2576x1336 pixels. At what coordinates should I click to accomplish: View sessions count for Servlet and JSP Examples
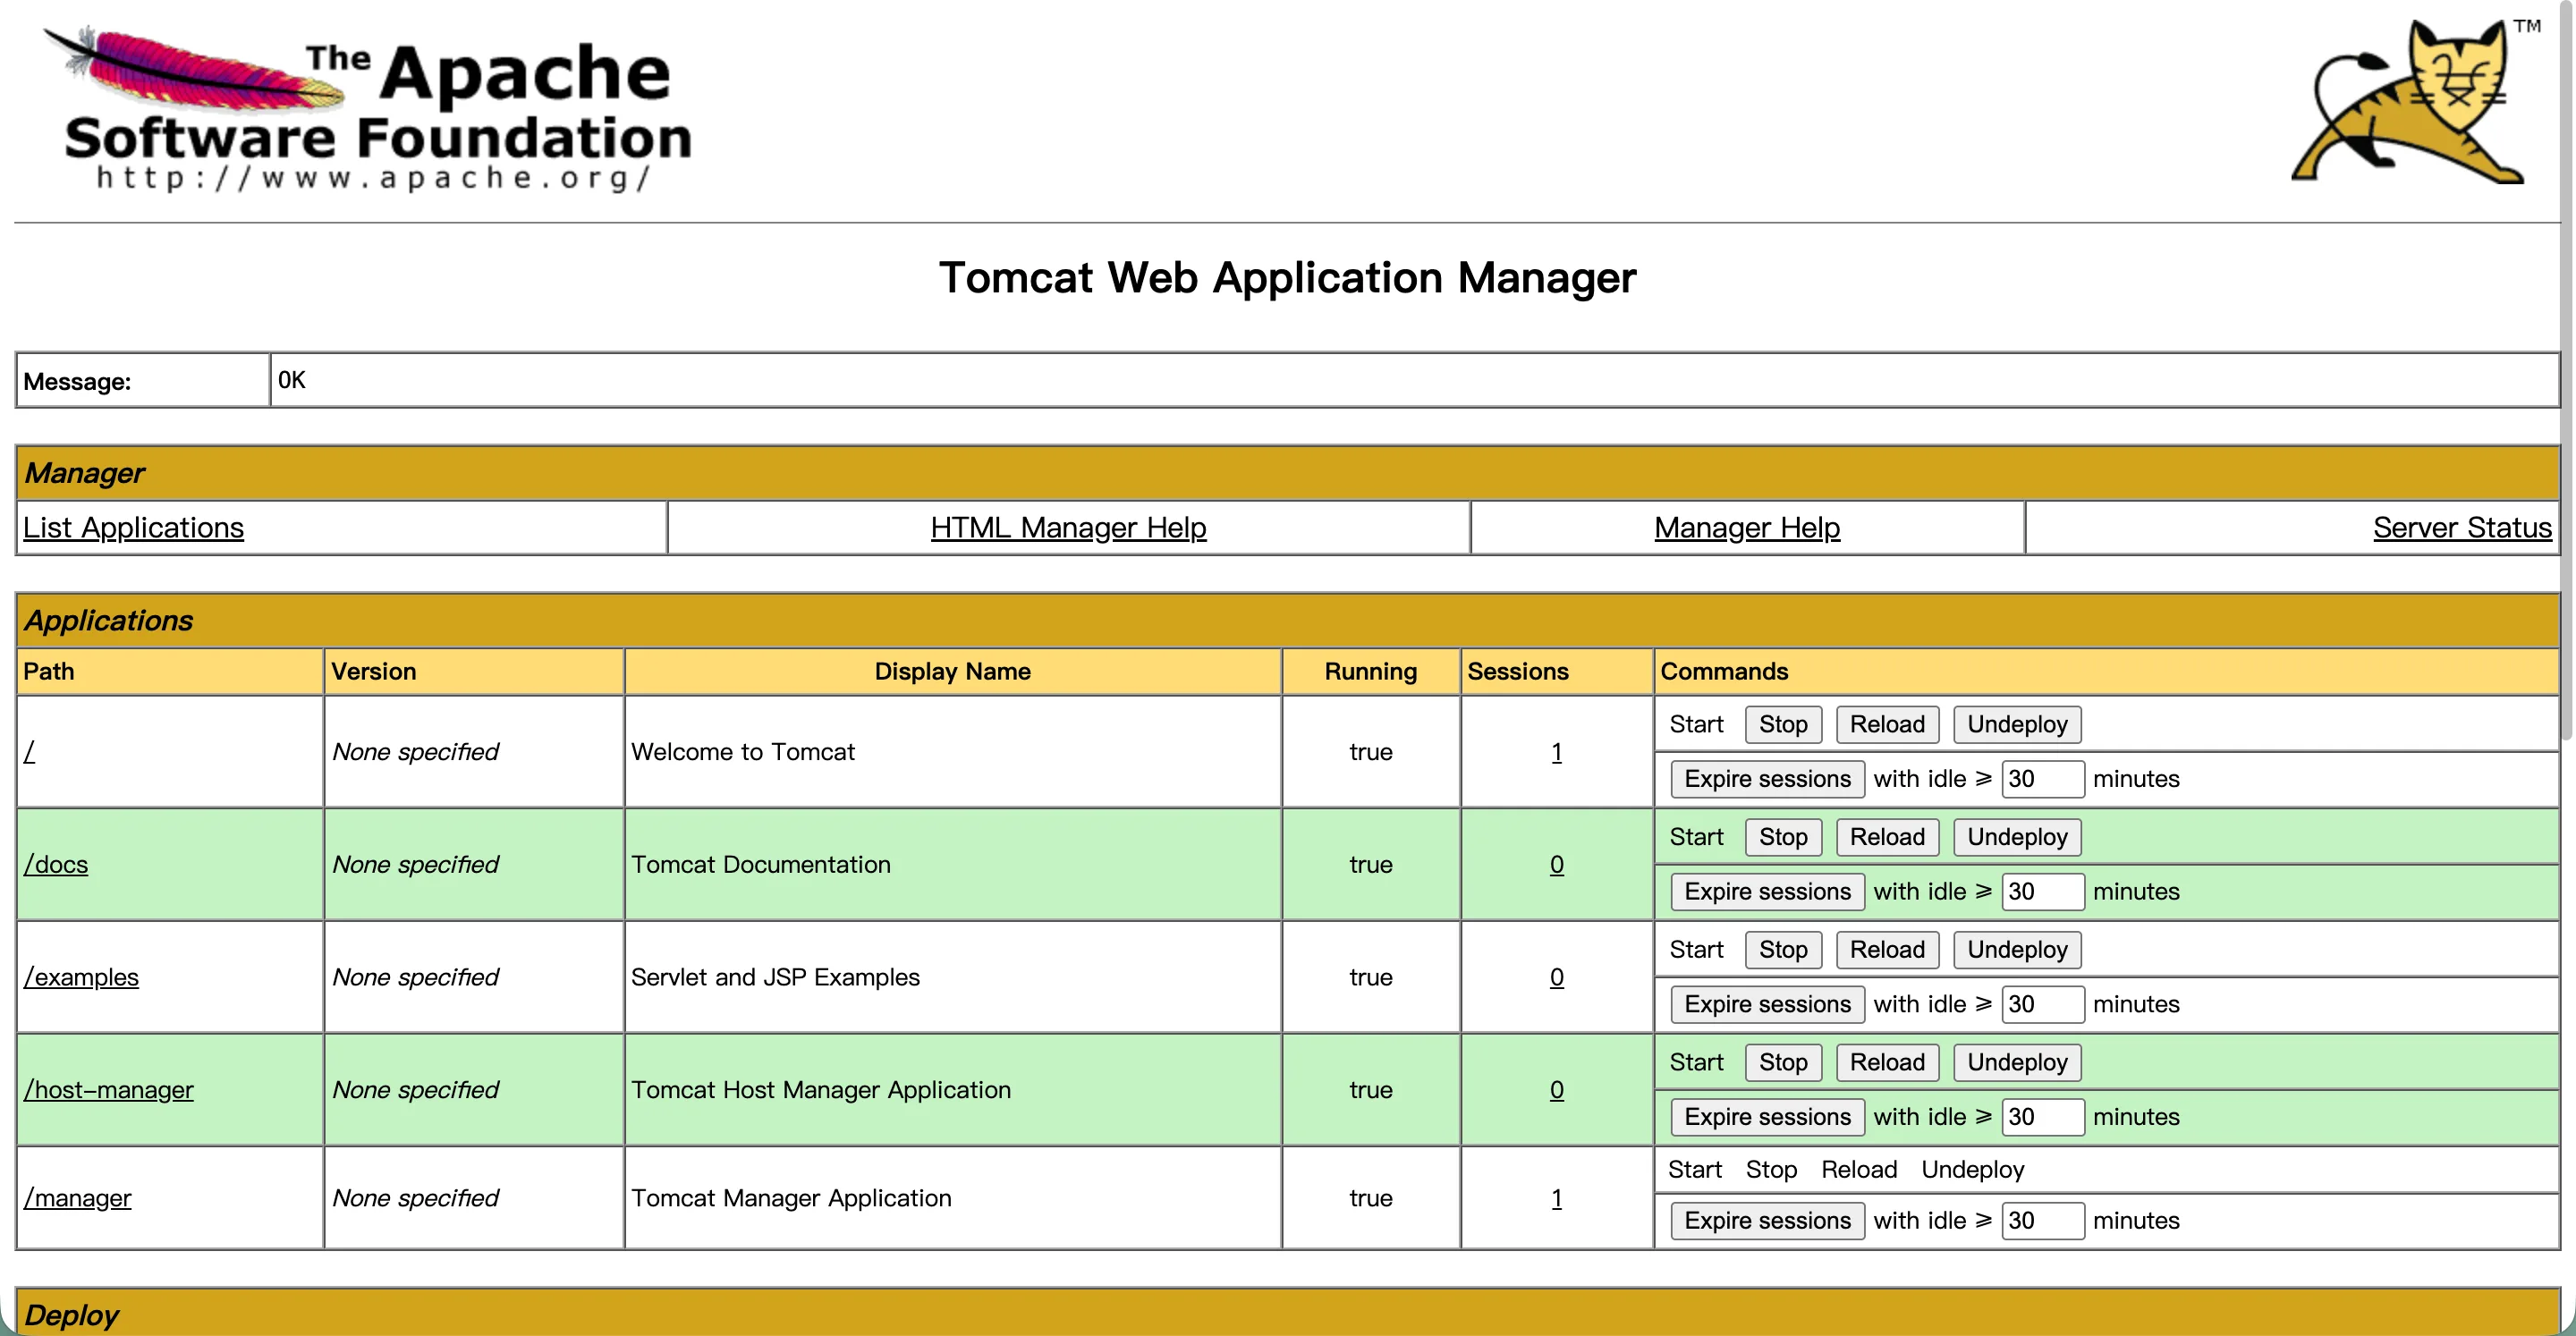(1556, 977)
